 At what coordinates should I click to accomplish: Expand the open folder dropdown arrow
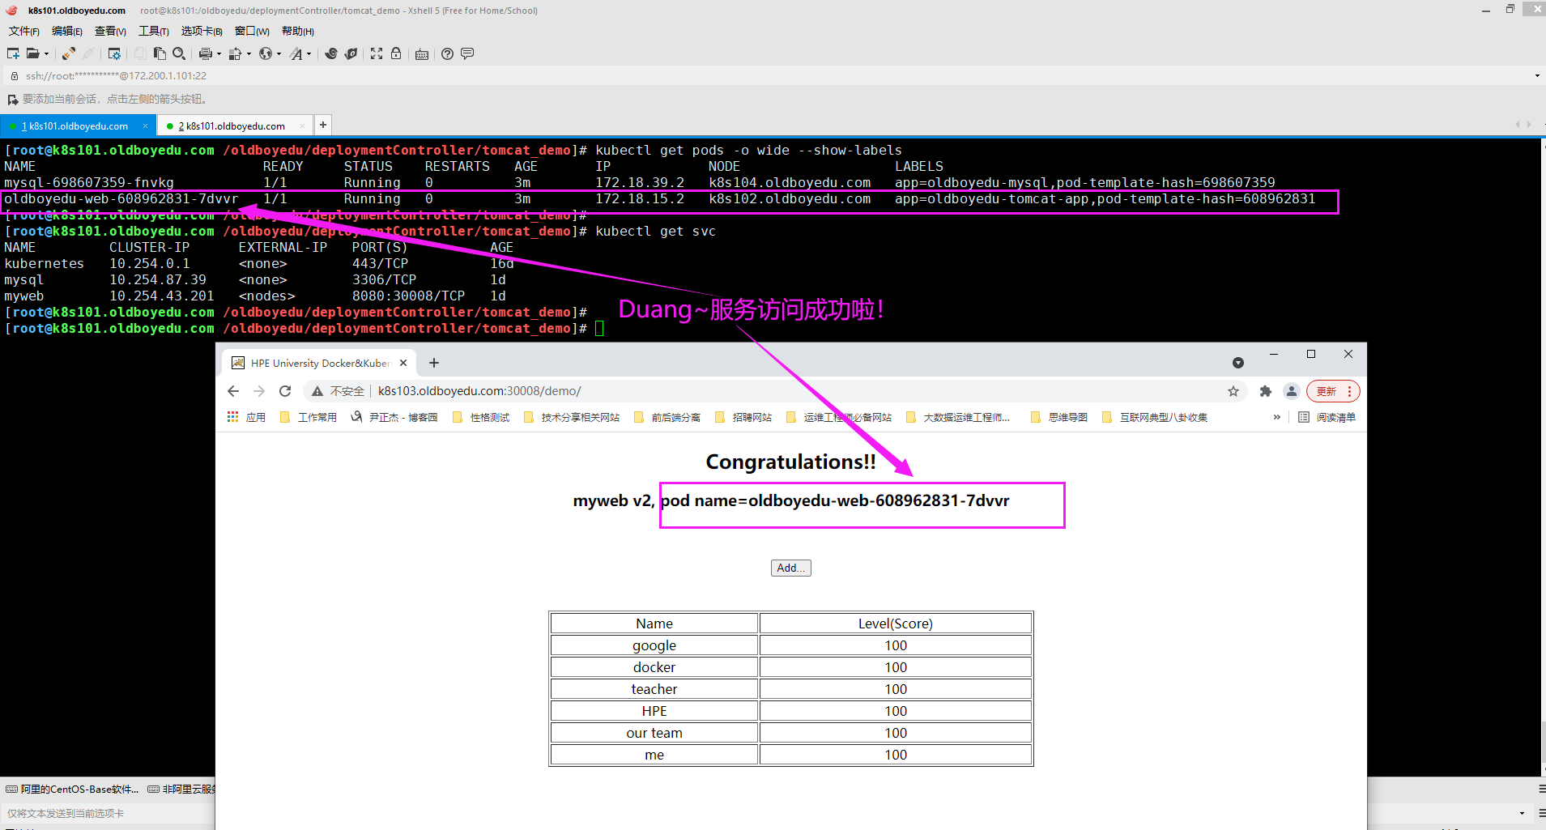[x=46, y=54]
